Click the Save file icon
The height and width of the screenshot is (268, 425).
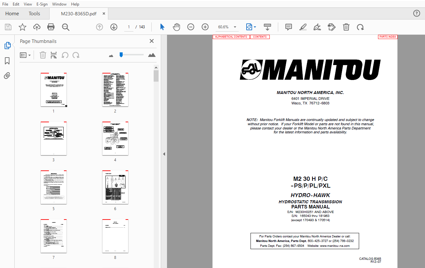(8, 27)
